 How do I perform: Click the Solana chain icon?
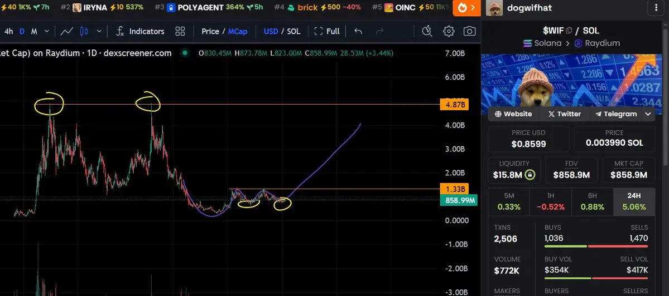coord(528,43)
